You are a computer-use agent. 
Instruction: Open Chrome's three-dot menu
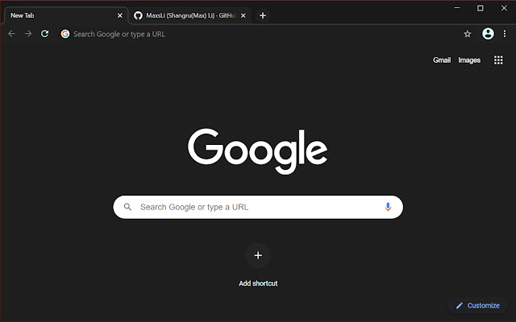(x=505, y=34)
